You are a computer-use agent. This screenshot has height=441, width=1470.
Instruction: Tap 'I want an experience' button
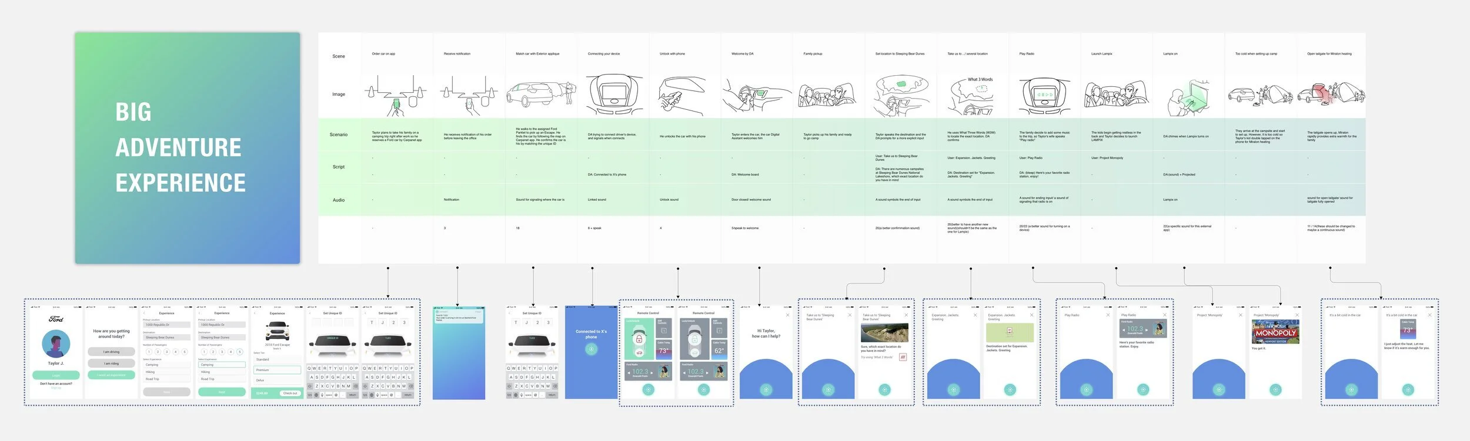click(111, 375)
